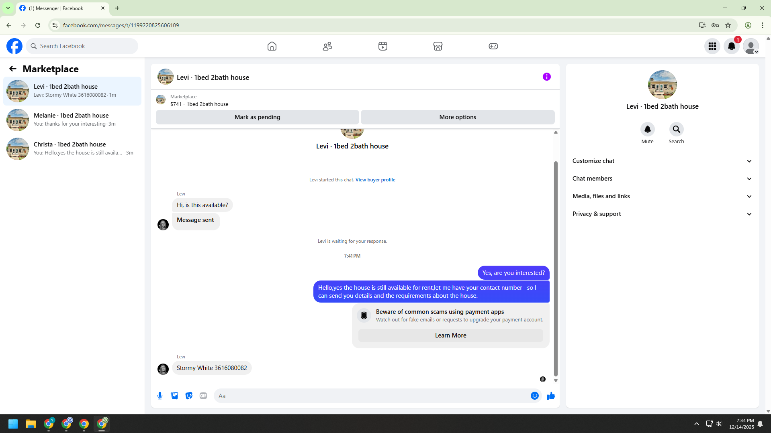The height and width of the screenshot is (433, 771).
Task: Expand Privacy & support section
Action: click(662, 214)
